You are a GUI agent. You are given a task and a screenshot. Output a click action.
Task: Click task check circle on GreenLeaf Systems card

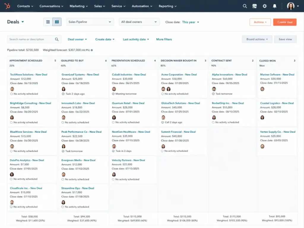tap(63, 94)
